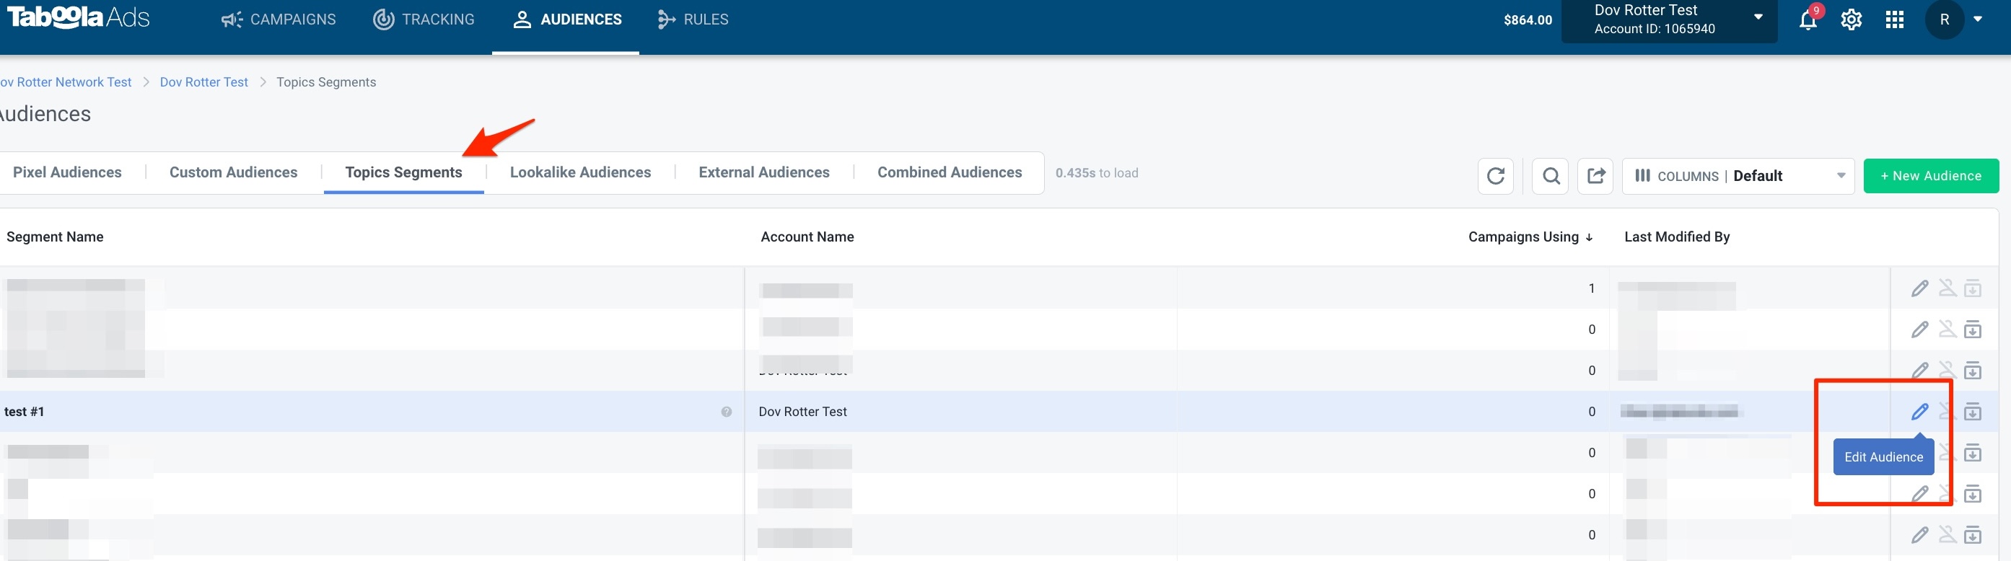This screenshot has width=2011, height=561.
Task: Open the apps grid menu
Action: [1895, 20]
